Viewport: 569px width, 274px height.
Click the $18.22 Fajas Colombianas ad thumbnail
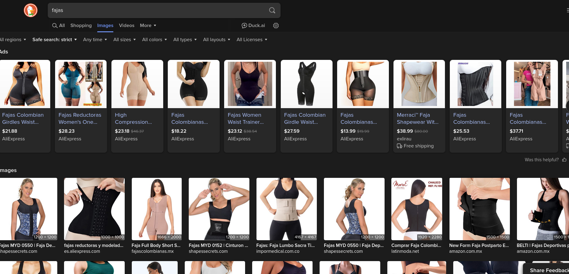point(194,84)
